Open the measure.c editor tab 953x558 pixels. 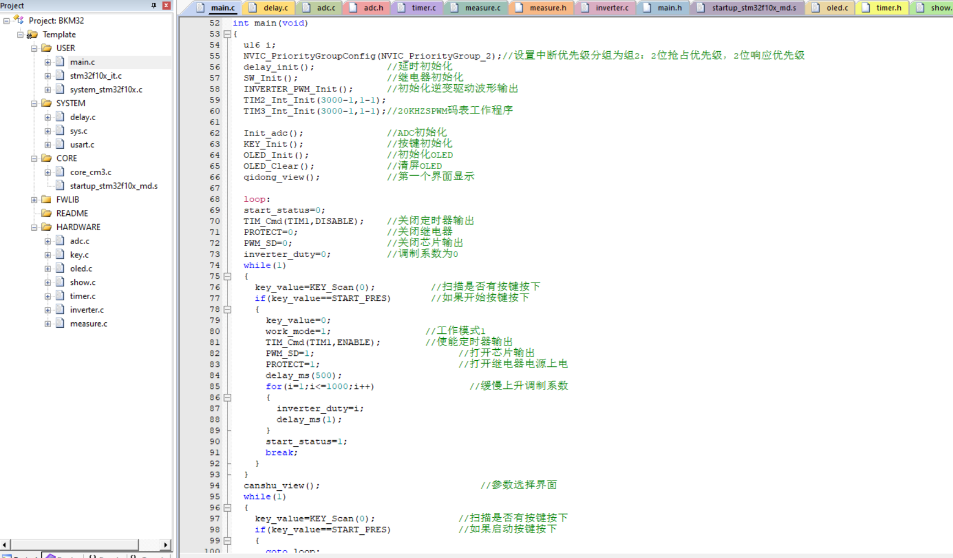coord(476,8)
